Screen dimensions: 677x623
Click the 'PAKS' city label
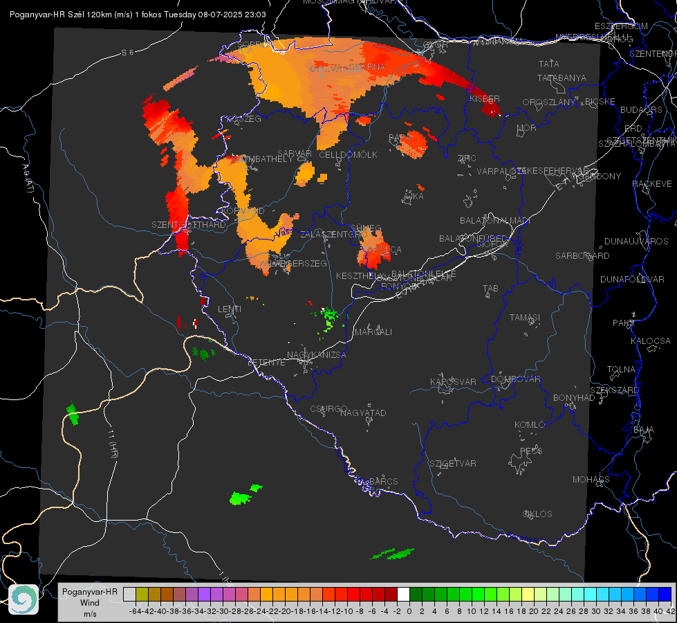coord(624,323)
